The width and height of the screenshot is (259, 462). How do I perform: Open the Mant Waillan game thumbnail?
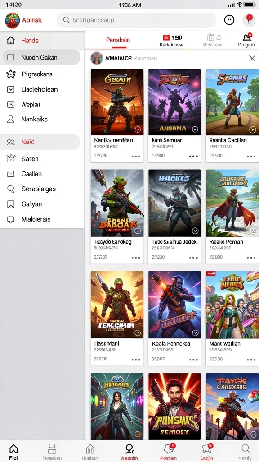click(232, 305)
